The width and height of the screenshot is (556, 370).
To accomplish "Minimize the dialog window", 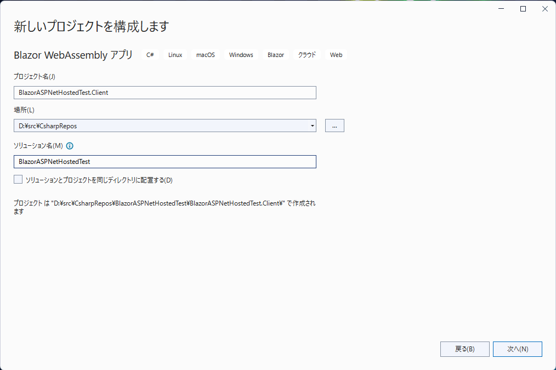I will [x=501, y=9].
